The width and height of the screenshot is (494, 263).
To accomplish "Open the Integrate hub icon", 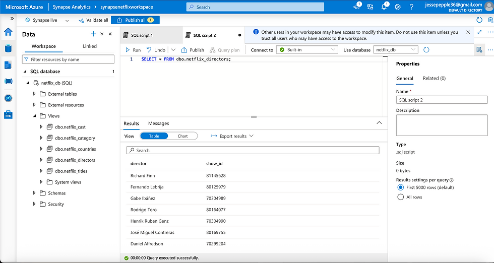I will click(x=8, y=81).
